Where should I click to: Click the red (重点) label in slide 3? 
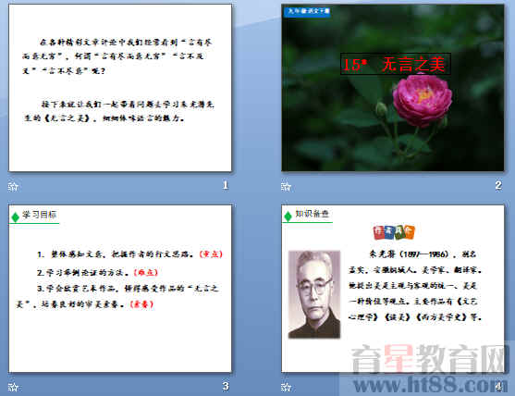tap(211, 254)
